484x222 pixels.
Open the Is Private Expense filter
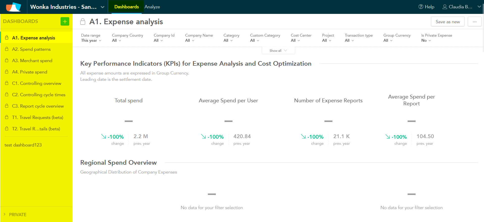[x=436, y=38]
